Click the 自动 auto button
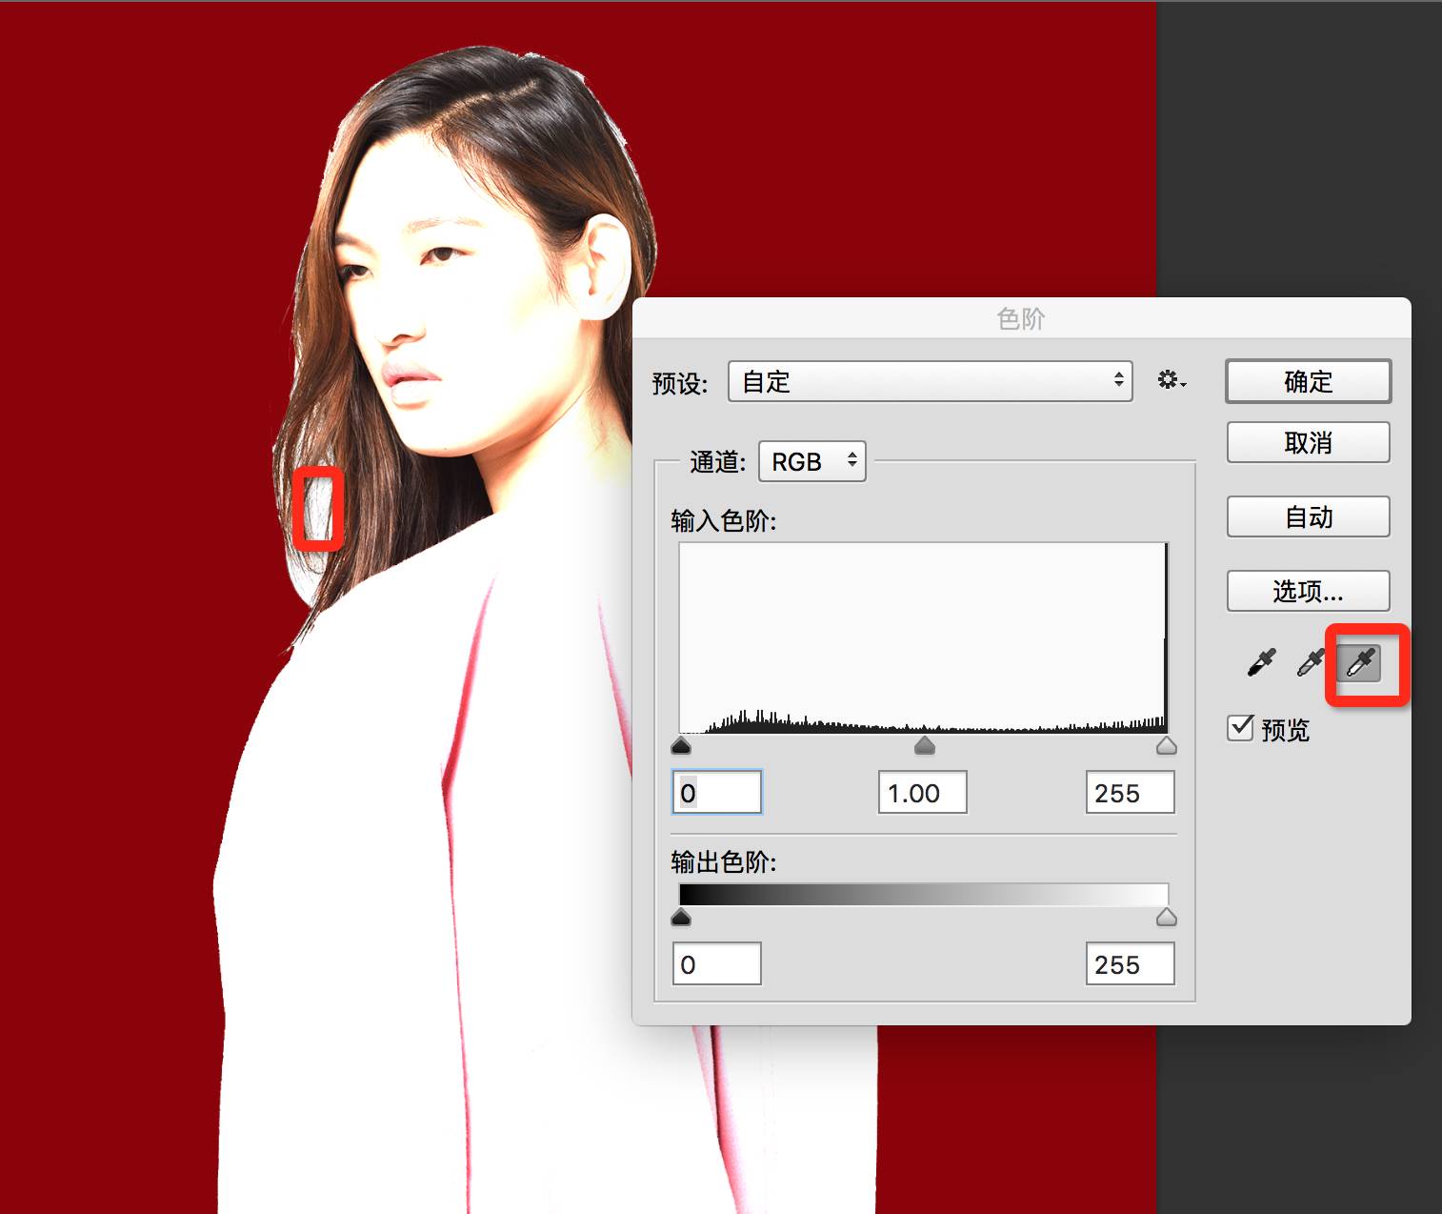This screenshot has height=1214, width=1442. tap(1308, 516)
